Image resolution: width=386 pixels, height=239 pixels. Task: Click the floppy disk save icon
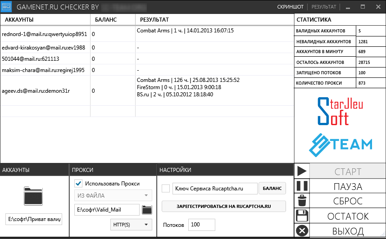[302, 216]
